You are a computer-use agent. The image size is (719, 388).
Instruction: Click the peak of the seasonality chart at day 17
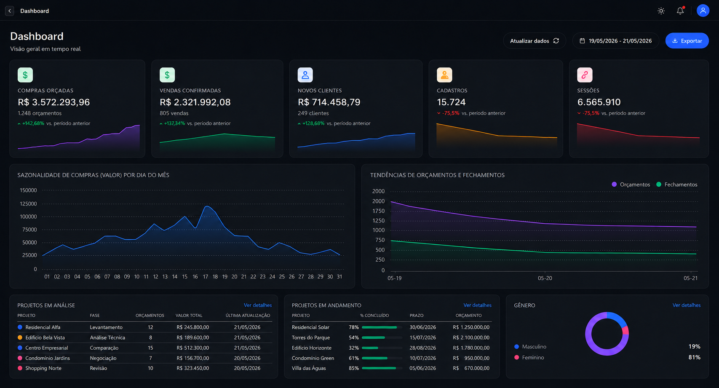pos(206,206)
